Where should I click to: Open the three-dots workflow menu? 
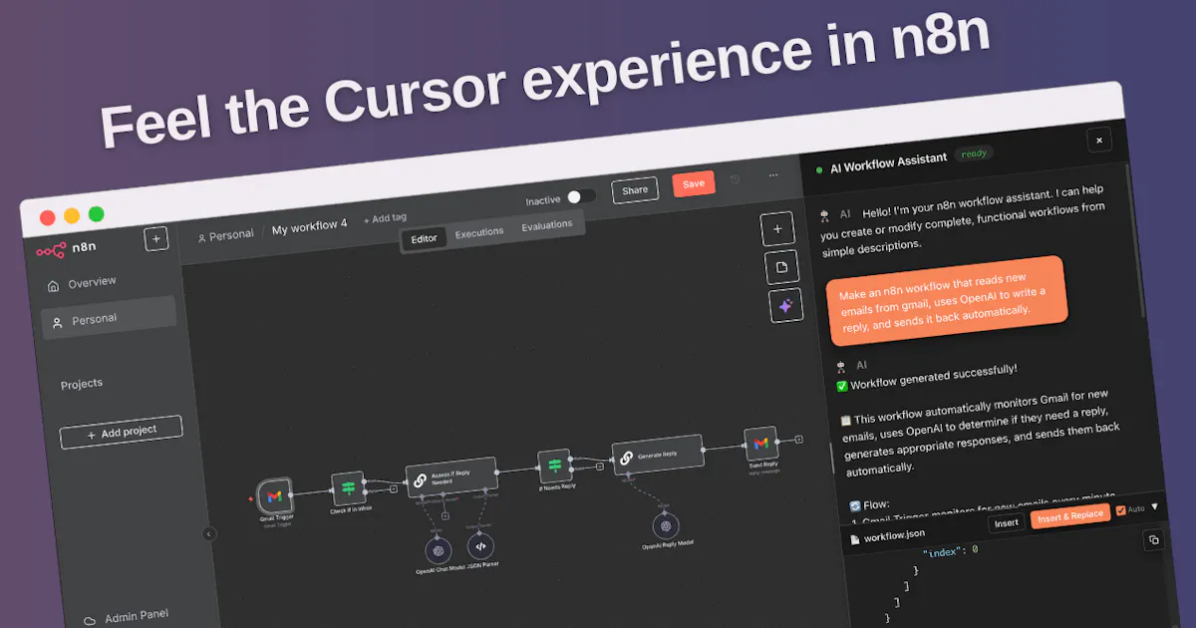773,175
